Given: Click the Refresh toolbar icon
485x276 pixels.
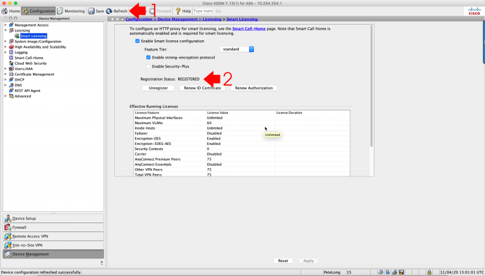Looking at the screenshot, I should 109,11.
